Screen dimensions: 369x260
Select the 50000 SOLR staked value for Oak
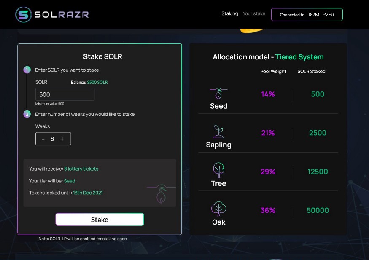coord(318,210)
